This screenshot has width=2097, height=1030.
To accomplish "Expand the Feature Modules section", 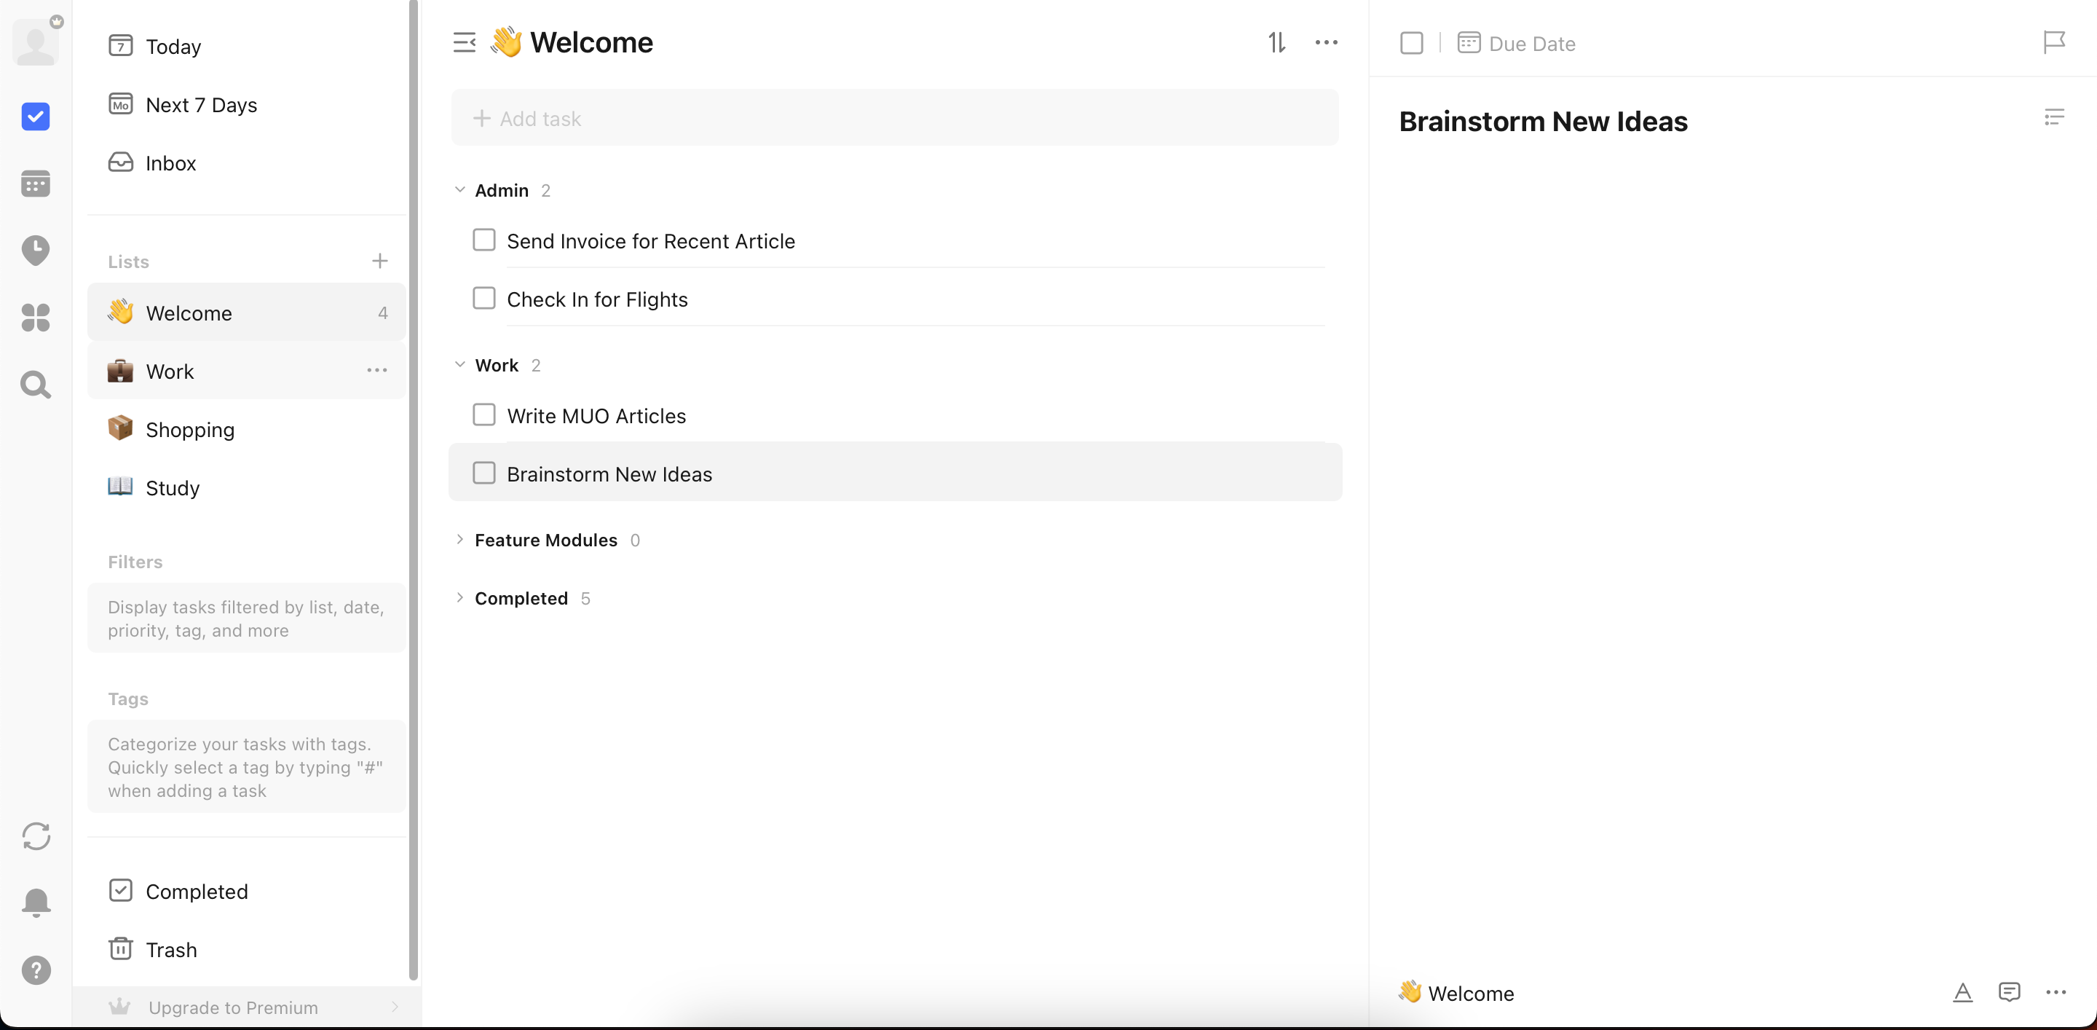I will tap(460, 540).
